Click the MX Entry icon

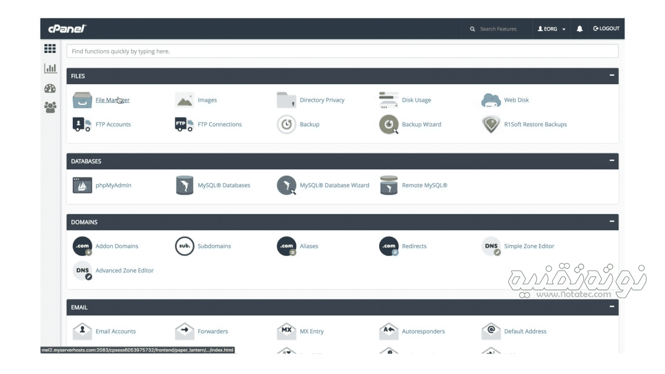pyautogui.click(x=287, y=331)
